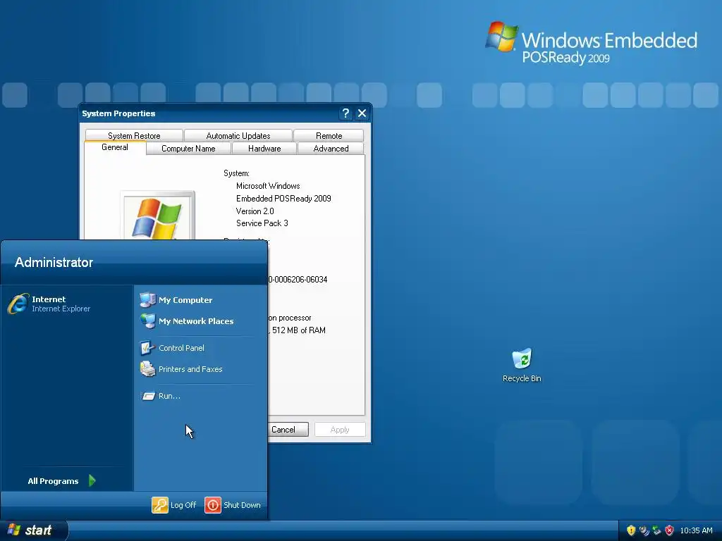The height and width of the screenshot is (541, 722).
Task: Switch to the Hardware tab
Action: (x=264, y=149)
